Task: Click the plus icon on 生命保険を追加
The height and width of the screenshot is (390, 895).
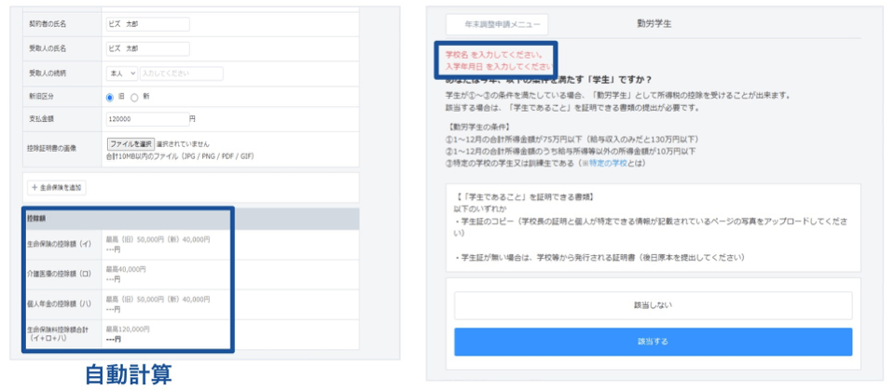Action: [35, 187]
